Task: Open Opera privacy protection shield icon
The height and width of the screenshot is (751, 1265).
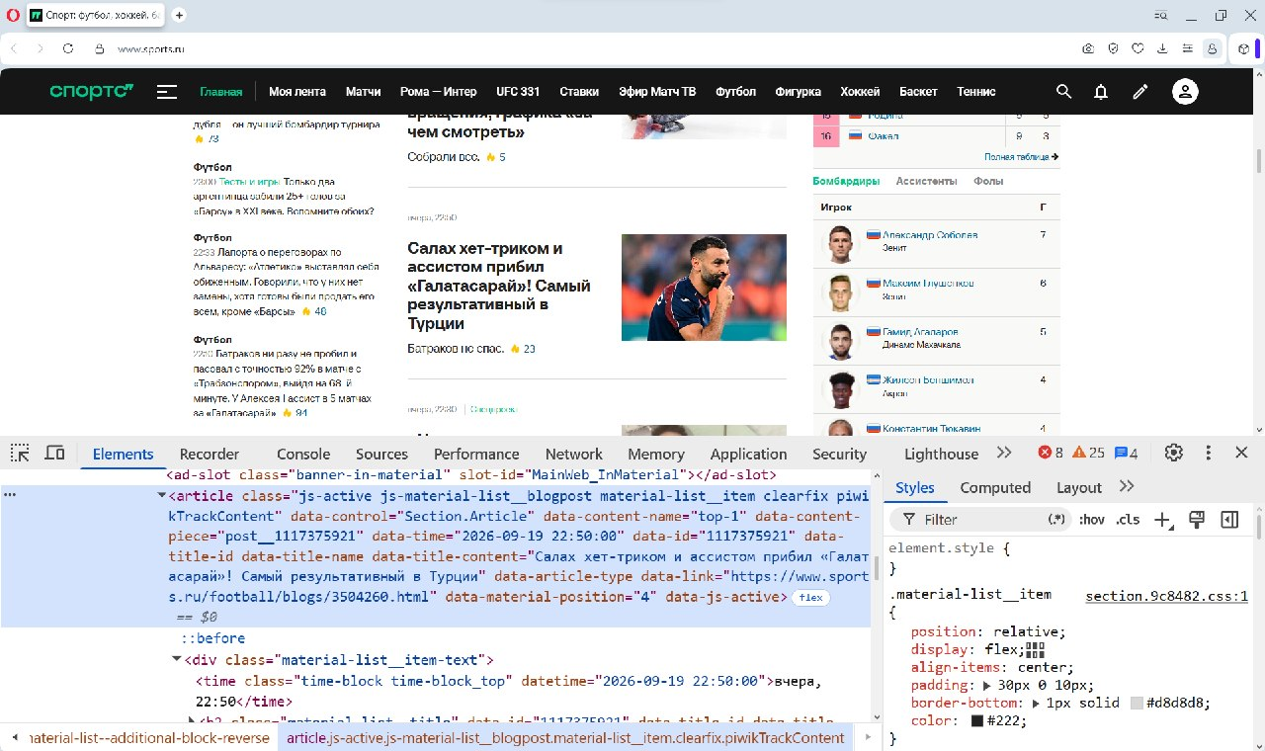Action: 1113,48
